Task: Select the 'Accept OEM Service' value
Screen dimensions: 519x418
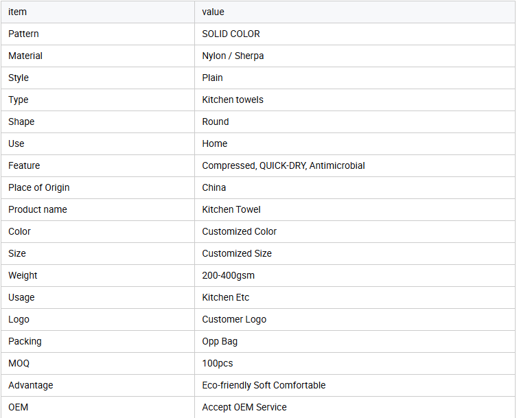Action: (244, 407)
